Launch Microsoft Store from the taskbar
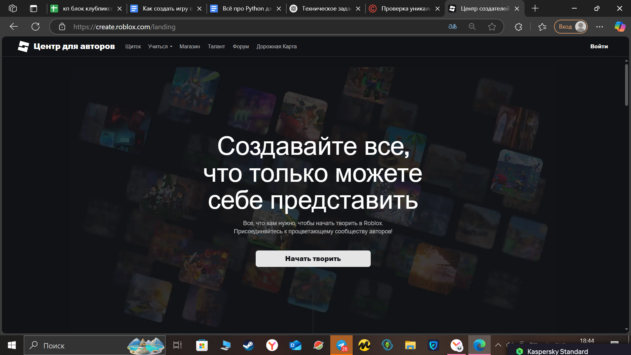 click(x=202, y=345)
